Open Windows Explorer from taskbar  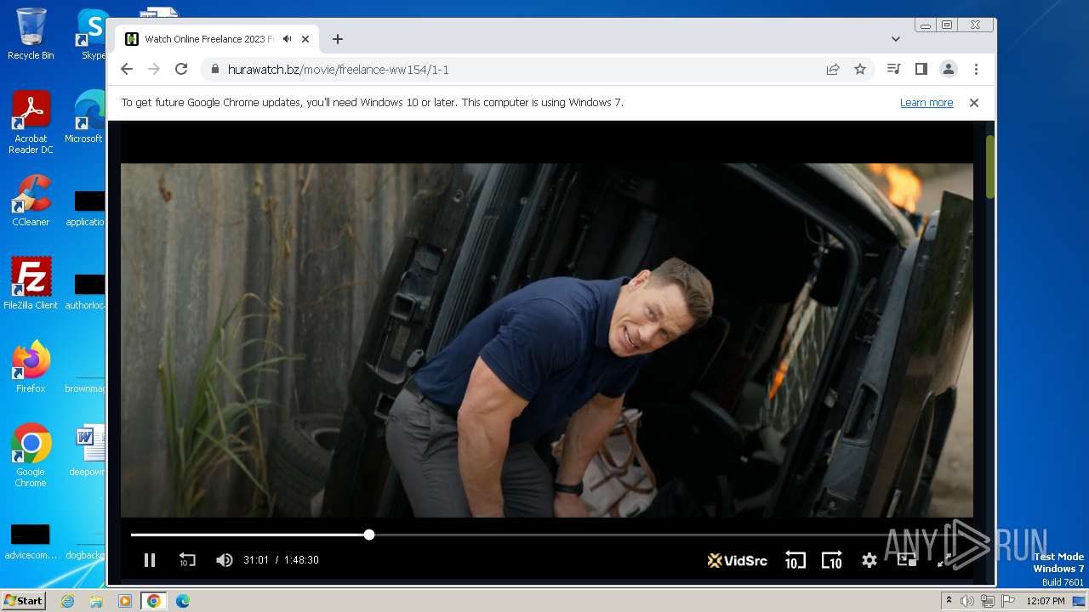[x=96, y=601]
